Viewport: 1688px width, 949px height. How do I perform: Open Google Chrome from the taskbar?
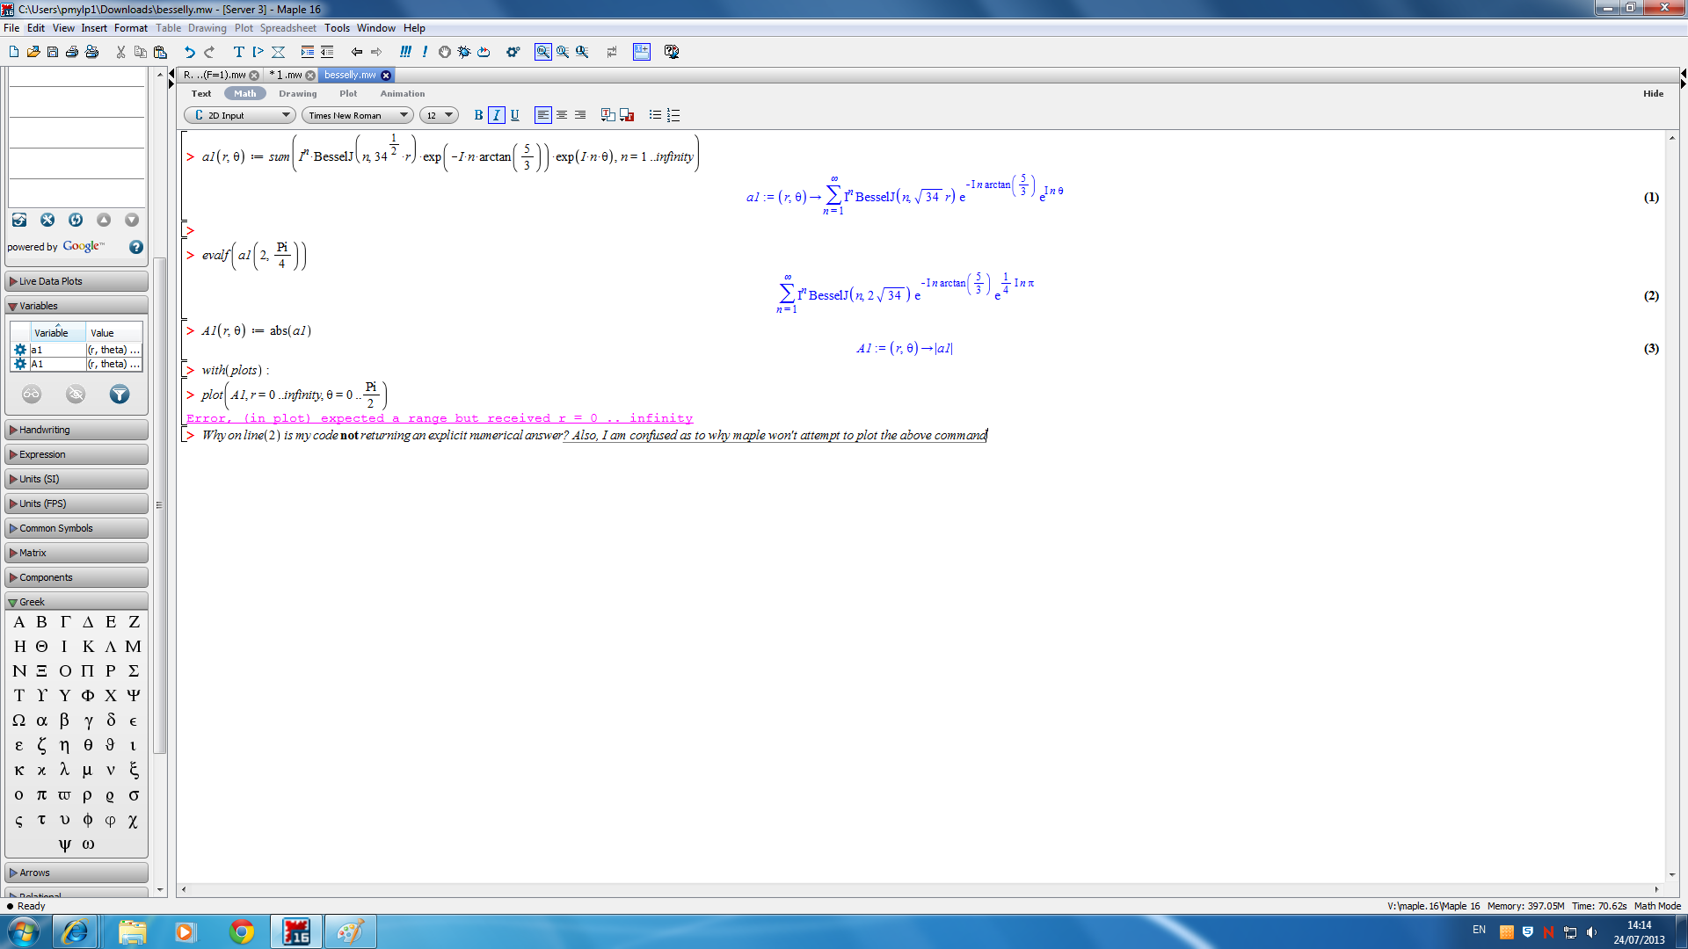tap(242, 931)
